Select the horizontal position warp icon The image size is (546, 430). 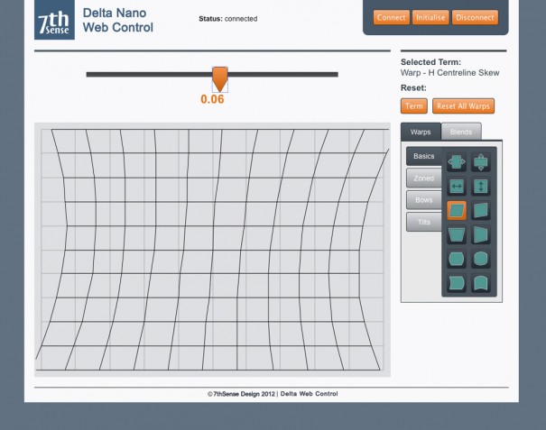457,163
